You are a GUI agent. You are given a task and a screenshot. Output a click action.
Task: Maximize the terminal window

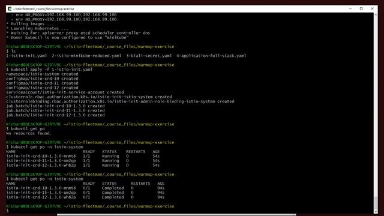[361, 9]
